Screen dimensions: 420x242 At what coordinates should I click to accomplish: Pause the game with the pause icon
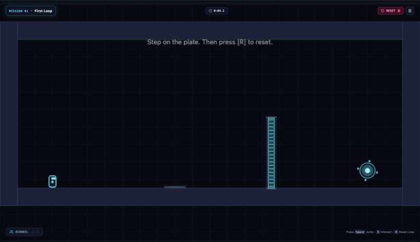[x=410, y=11]
